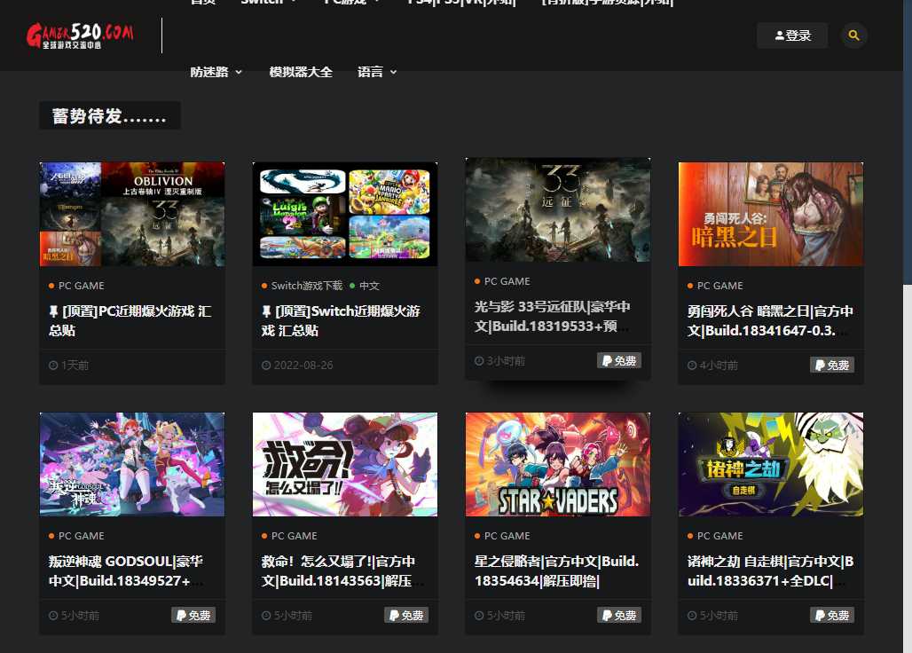The width and height of the screenshot is (912, 653).
Task: Open the 模拟器大全 menu item
Action: pos(301,72)
